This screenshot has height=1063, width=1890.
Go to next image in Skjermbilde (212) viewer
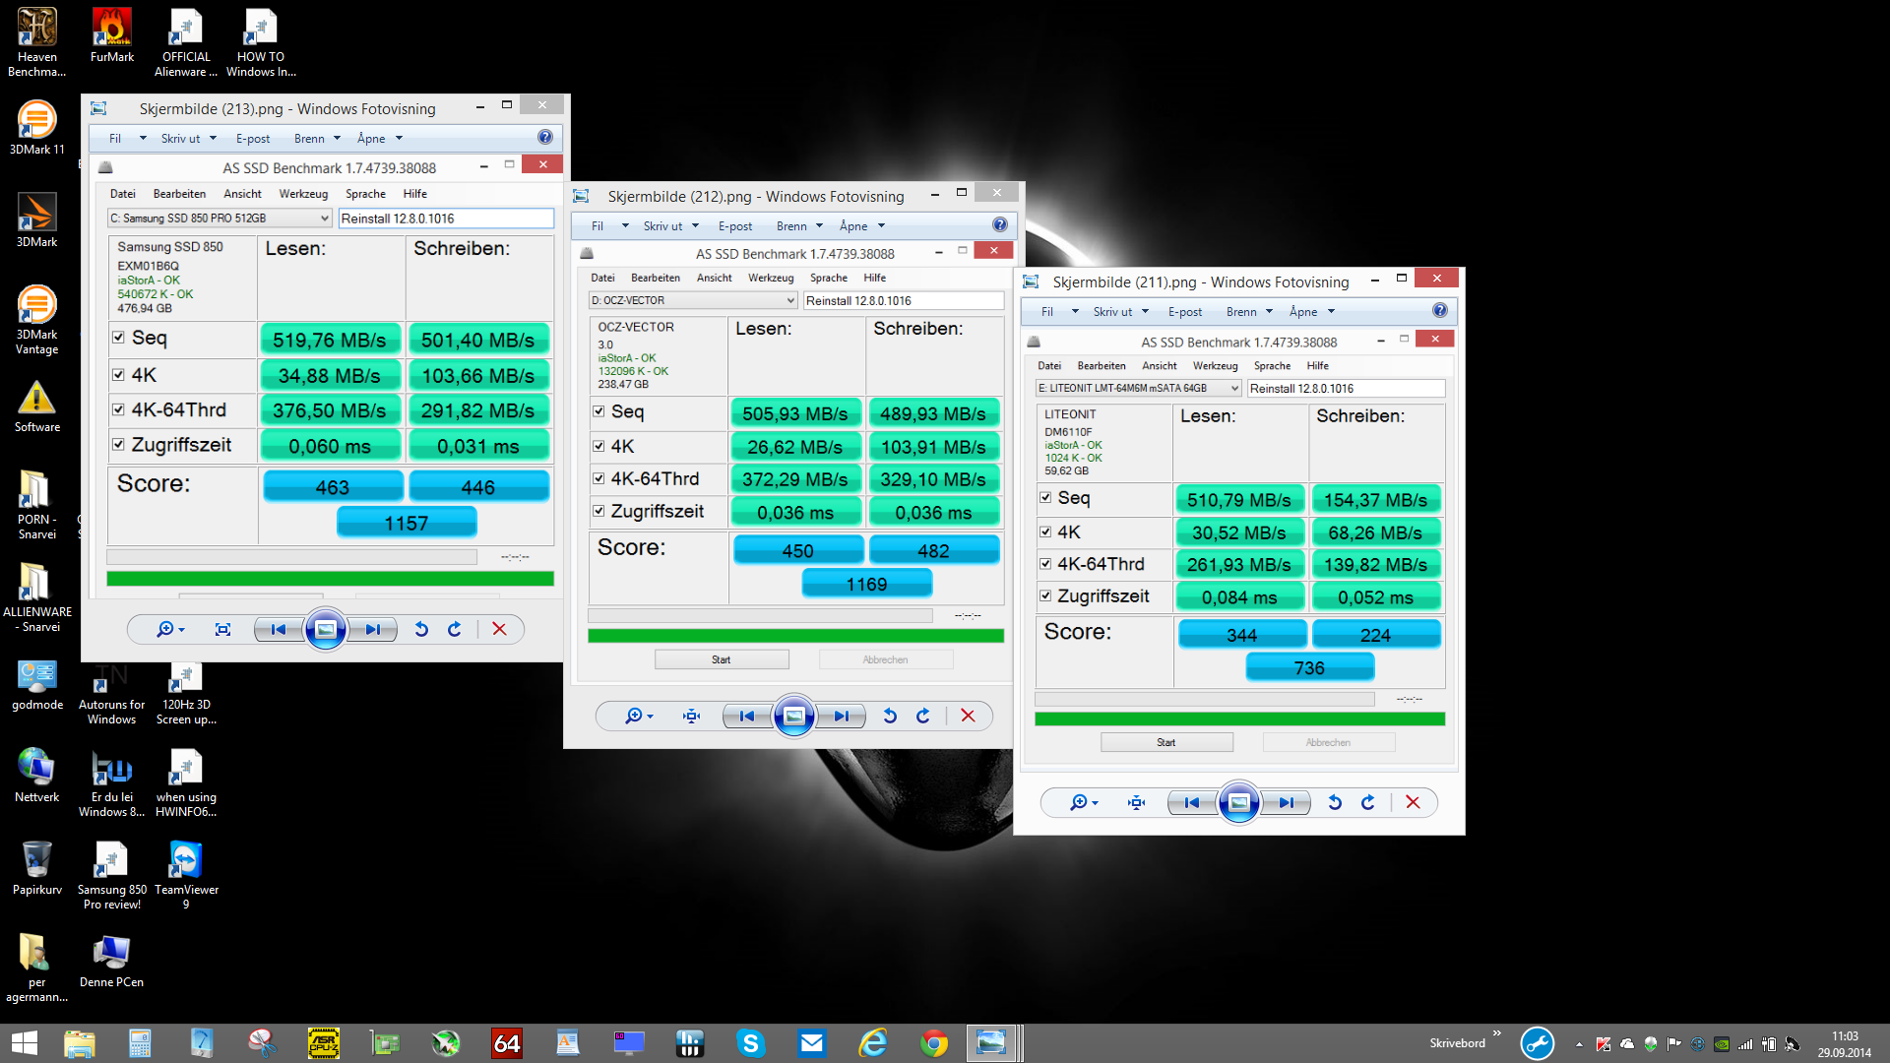click(x=842, y=717)
